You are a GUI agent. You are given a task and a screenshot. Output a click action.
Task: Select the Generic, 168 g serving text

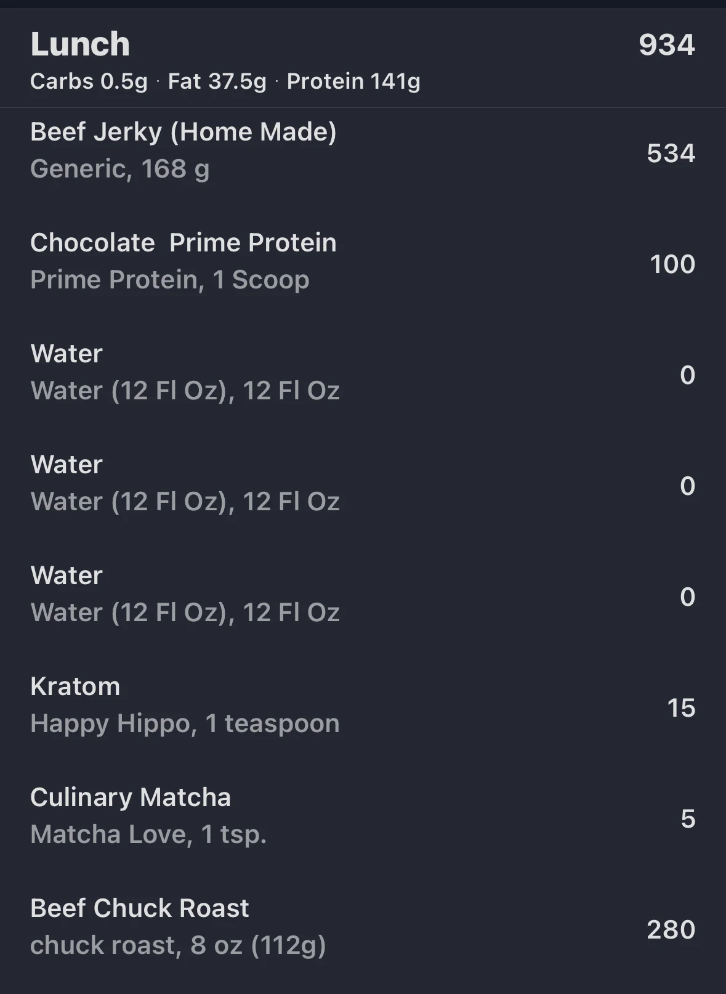point(120,169)
